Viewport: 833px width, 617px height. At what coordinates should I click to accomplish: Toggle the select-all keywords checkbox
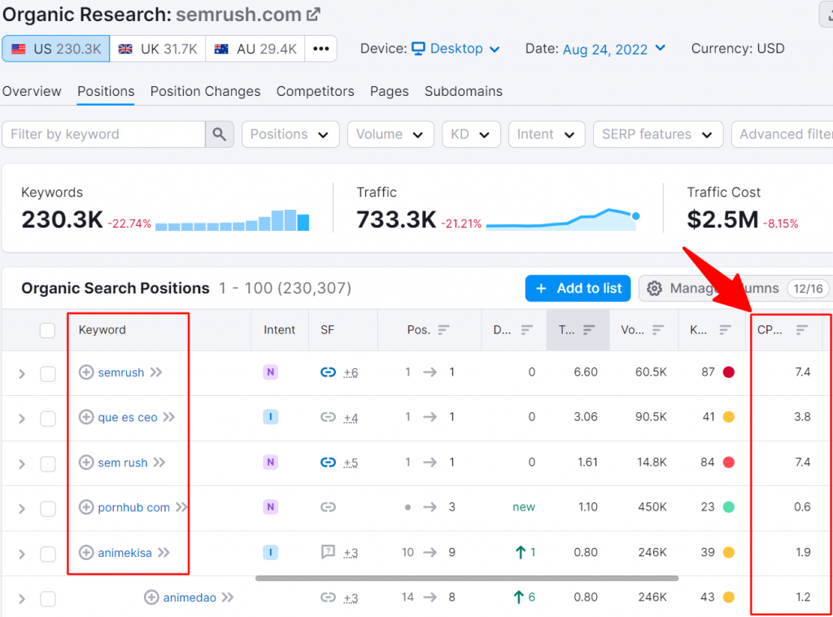click(x=47, y=330)
